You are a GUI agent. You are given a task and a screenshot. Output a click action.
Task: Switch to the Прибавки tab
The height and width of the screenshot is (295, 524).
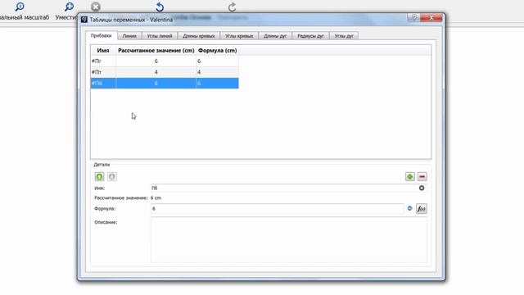click(x=101, y=35)
